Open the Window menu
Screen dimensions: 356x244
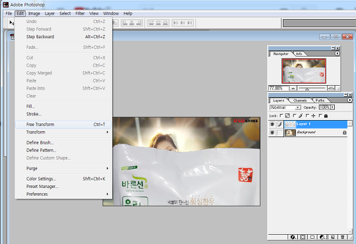tap(111, 14)
